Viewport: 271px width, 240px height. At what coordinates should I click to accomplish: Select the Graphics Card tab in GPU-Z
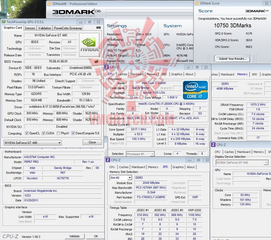[13, 27]
